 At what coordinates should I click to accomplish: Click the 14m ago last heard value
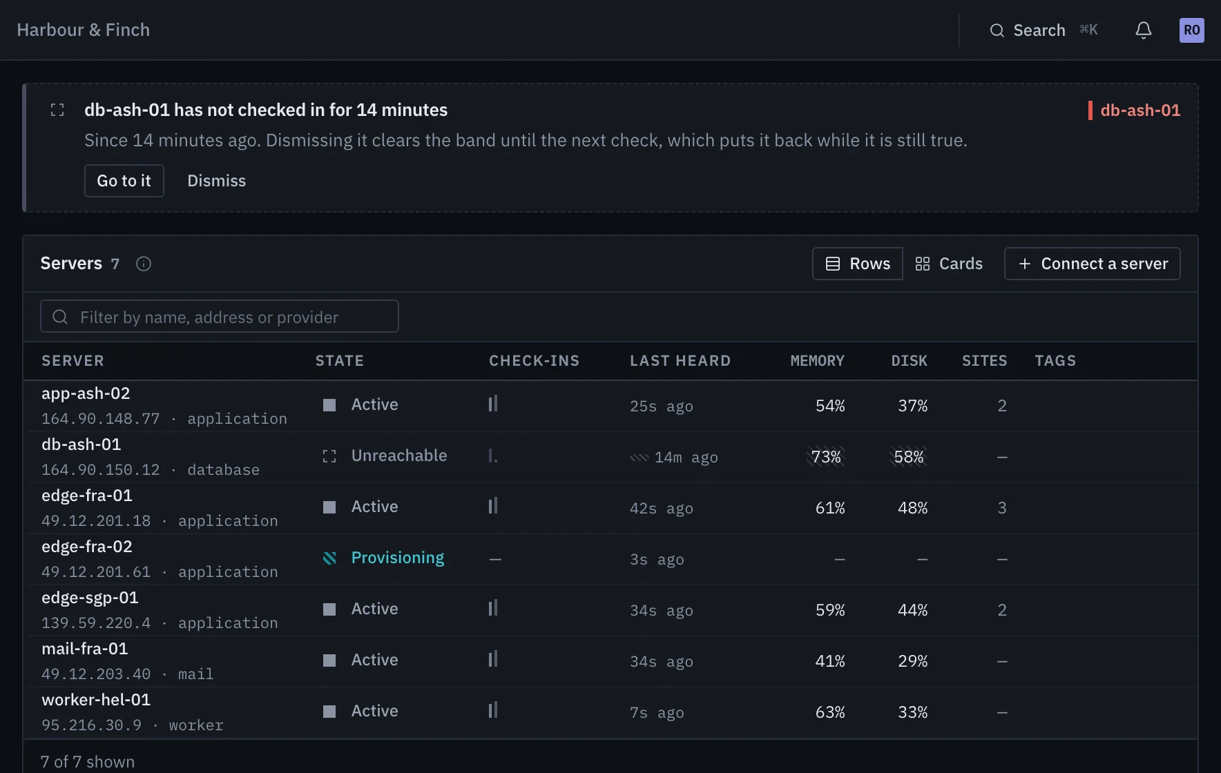click(686, 458)
